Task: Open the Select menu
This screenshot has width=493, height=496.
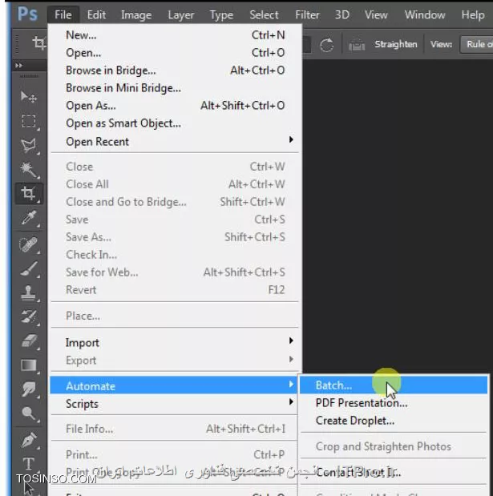Action: pos(264,15)
